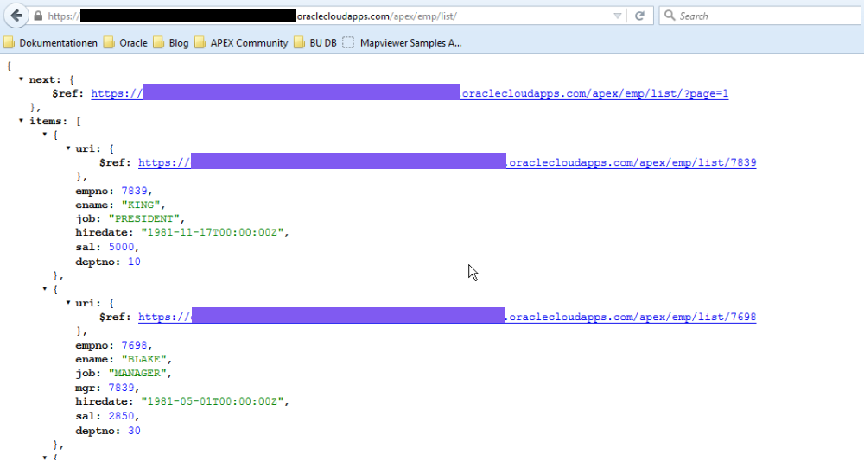This screenshot has height=460, width=864.
Task: Click hiredate value "1981-05-01T00:00:00Z"
Action: [213, 401]
